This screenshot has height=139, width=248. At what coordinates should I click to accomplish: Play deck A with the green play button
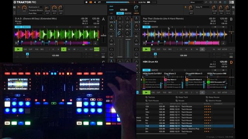click(x=18, y=49)
